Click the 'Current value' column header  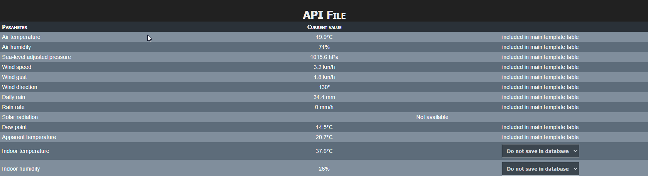click(x=324, y=27)
